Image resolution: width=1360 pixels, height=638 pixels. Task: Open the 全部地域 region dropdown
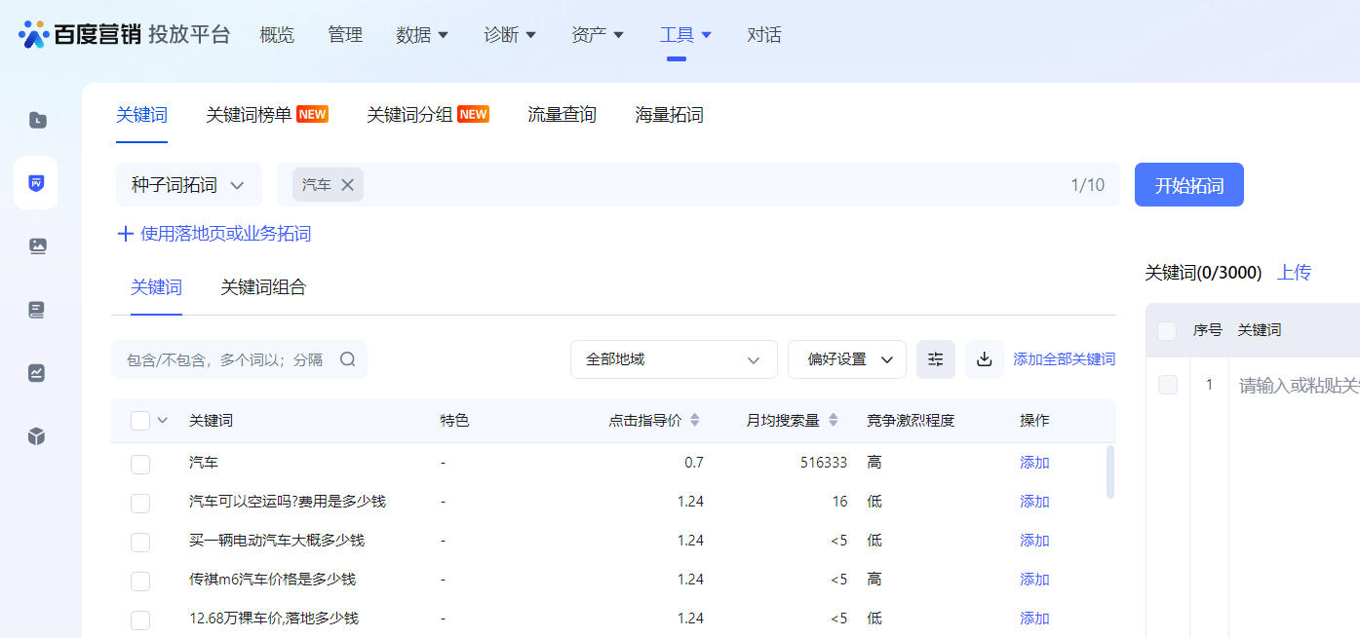point(673,359)
